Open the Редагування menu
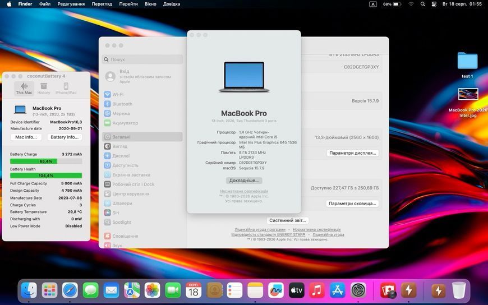The image size is (488, 305). point(71,4)
